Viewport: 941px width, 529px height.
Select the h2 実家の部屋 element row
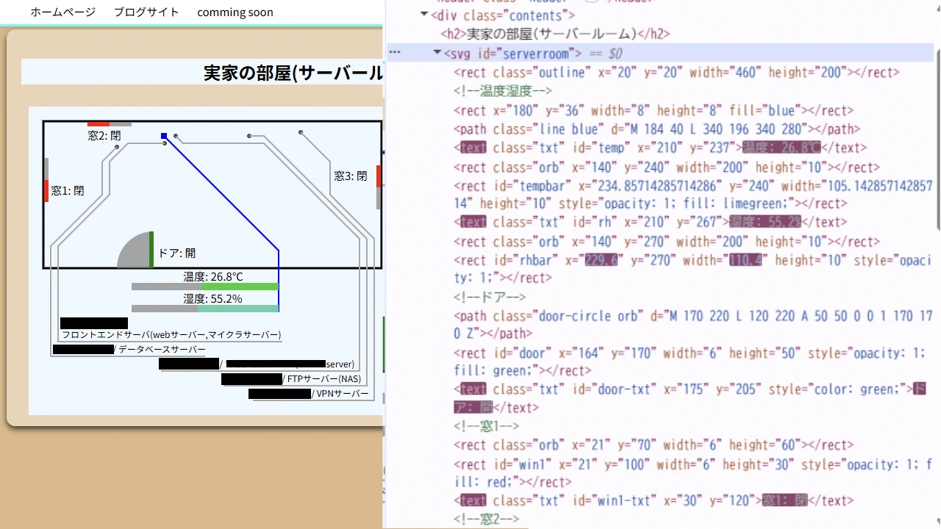coord(555,34)
